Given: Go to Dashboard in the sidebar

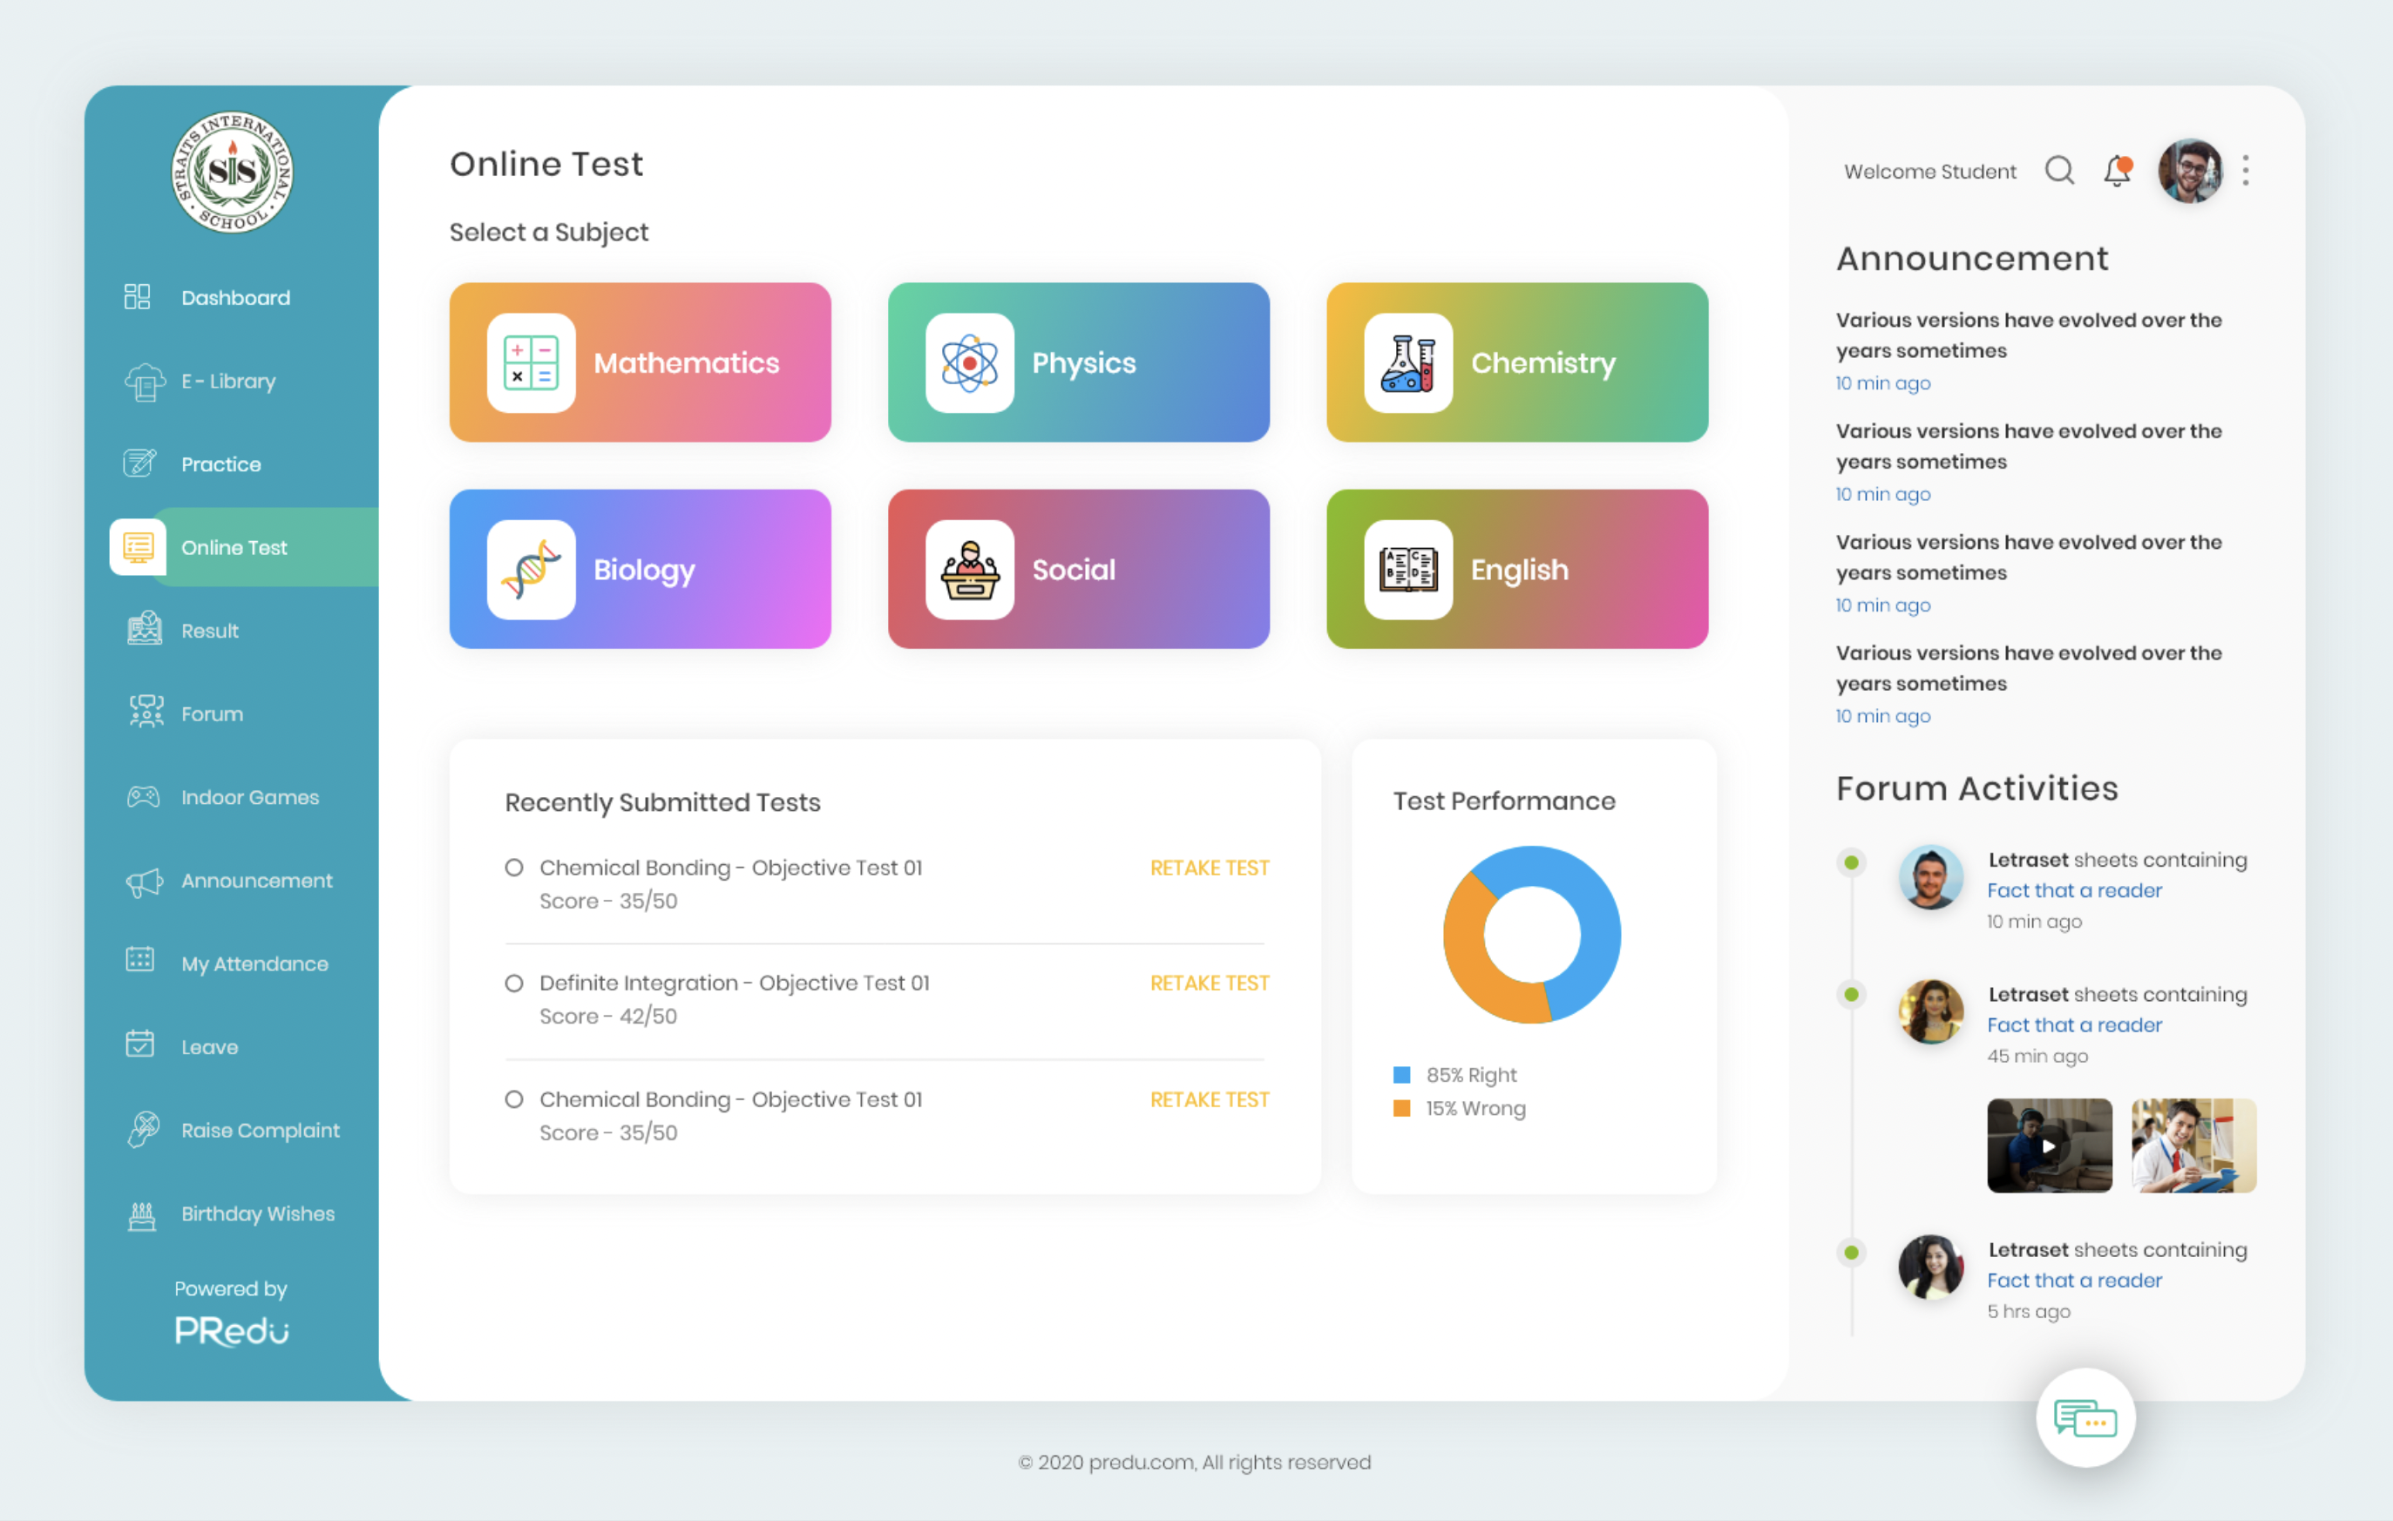Looking at the screenshot, I should pos(234,298).
